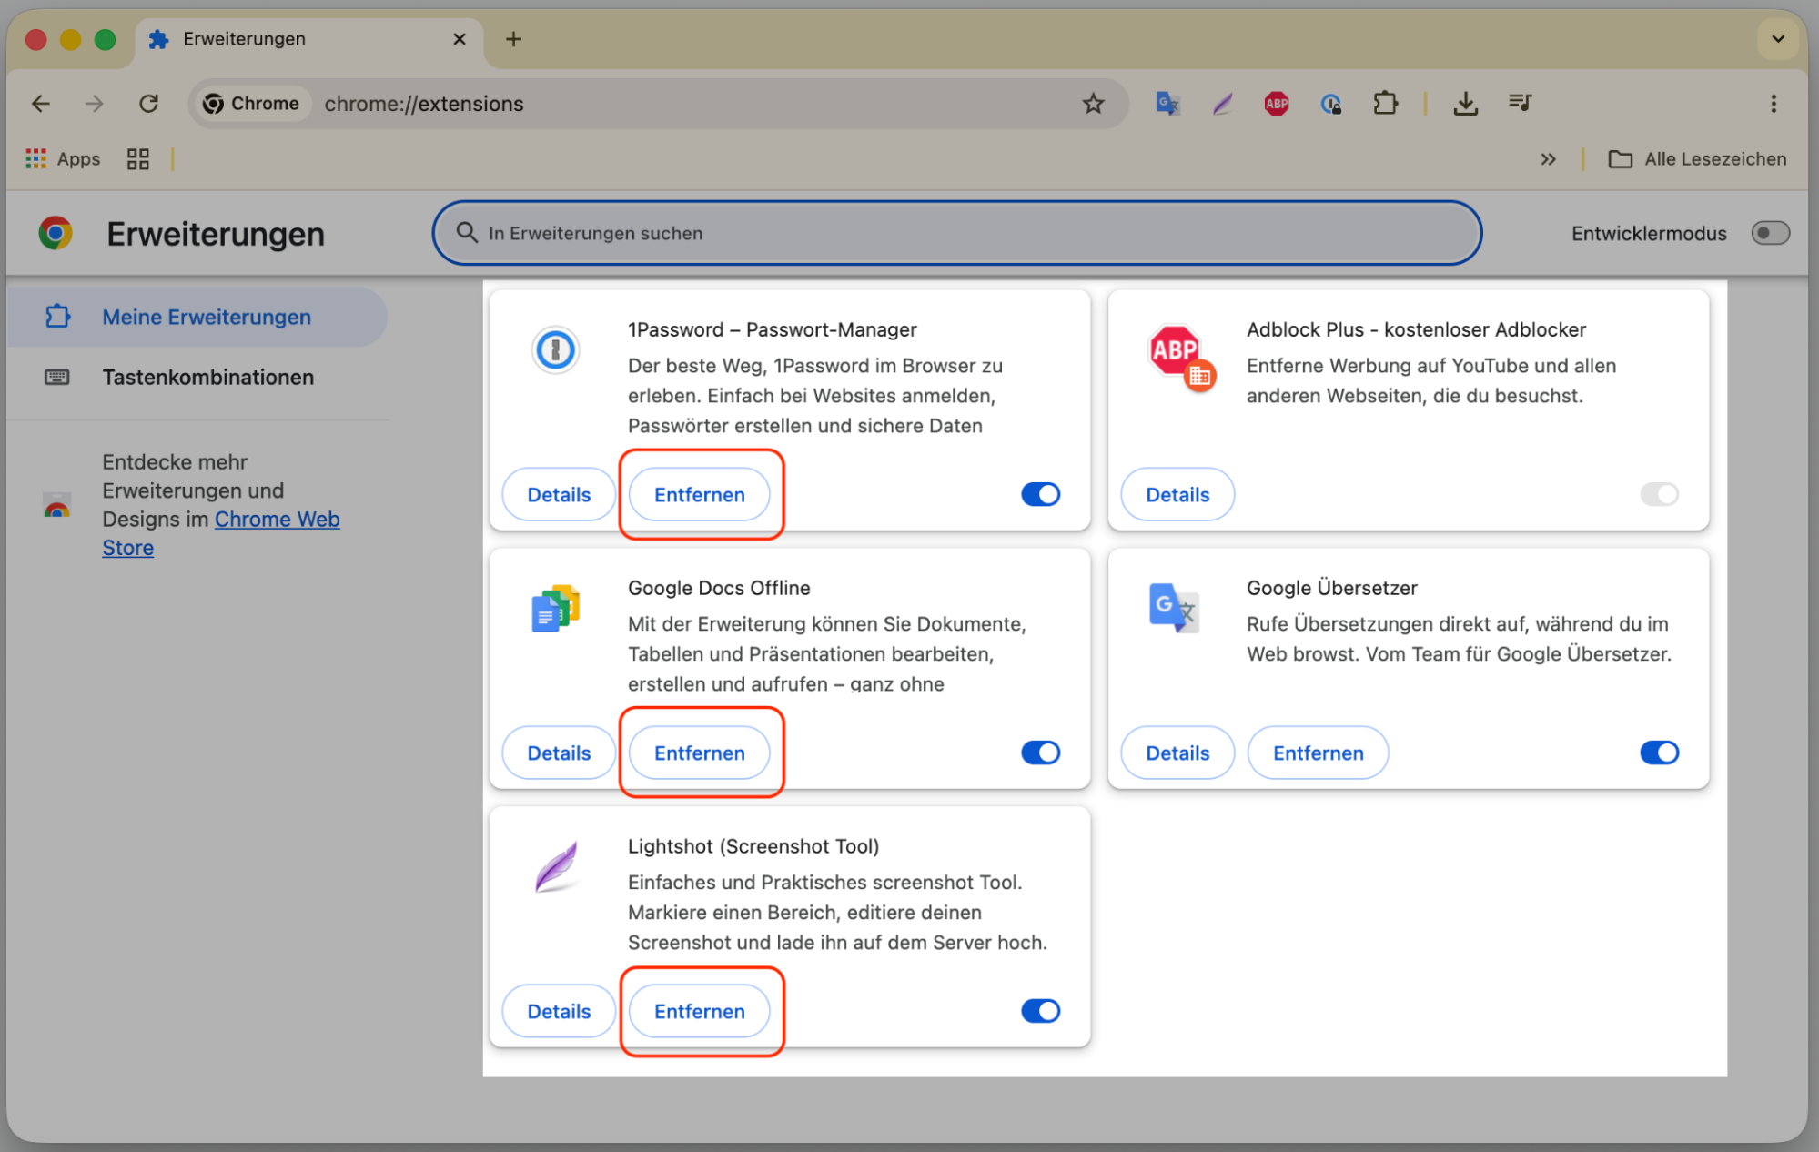
Task: Click the Google Übersetzer card icon
Action: (x=1174, y=608)
